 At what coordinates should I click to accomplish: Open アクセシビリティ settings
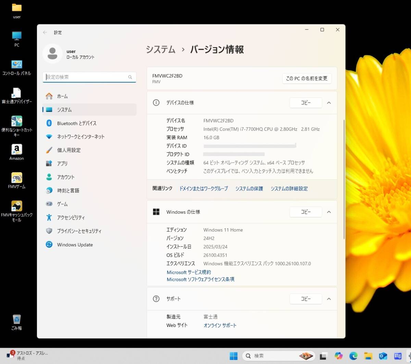(71, 218)
